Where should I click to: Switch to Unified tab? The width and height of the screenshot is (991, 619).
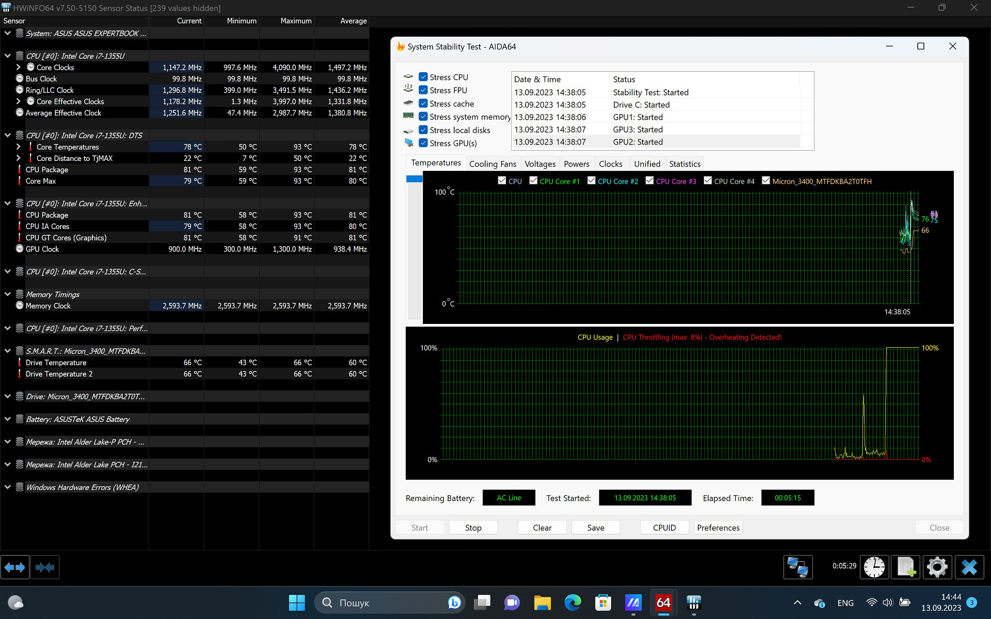[647, 164]
